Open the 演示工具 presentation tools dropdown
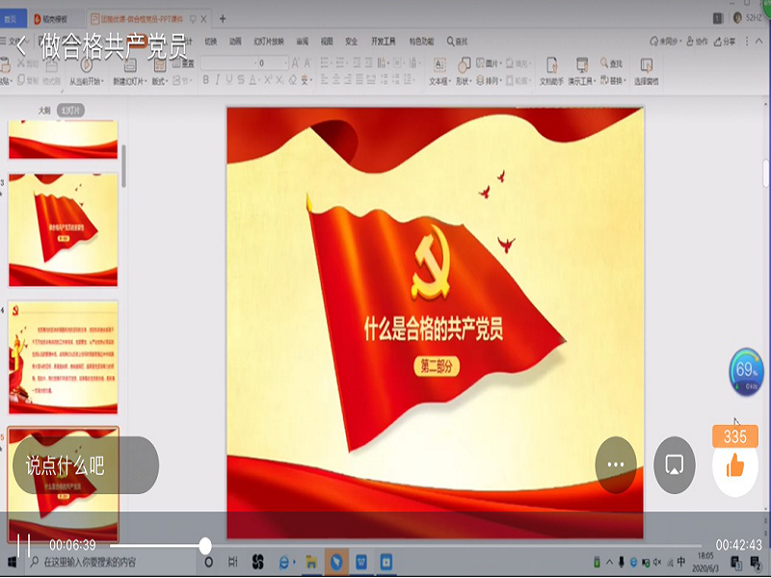The width and height of the screenshot is (771, 578). (582, 71)
